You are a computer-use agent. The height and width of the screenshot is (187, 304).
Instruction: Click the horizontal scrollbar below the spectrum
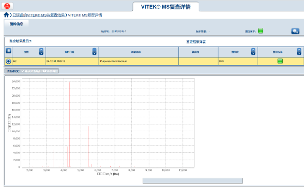pos(192,181)
